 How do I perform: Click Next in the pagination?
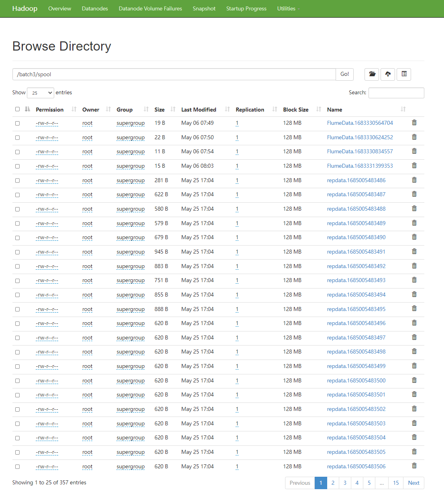[x=413, y=483]
